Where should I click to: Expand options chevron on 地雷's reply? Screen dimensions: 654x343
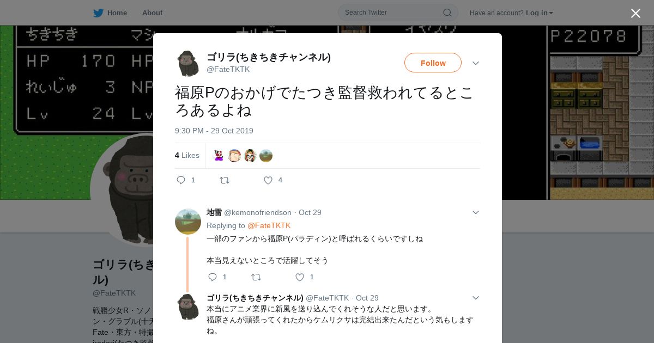476,212
